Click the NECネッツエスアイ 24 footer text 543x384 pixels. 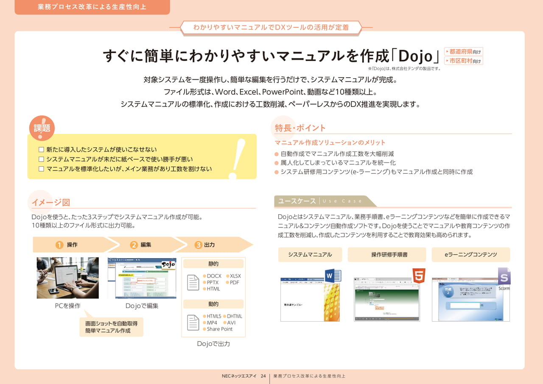[x=244, y=376]
